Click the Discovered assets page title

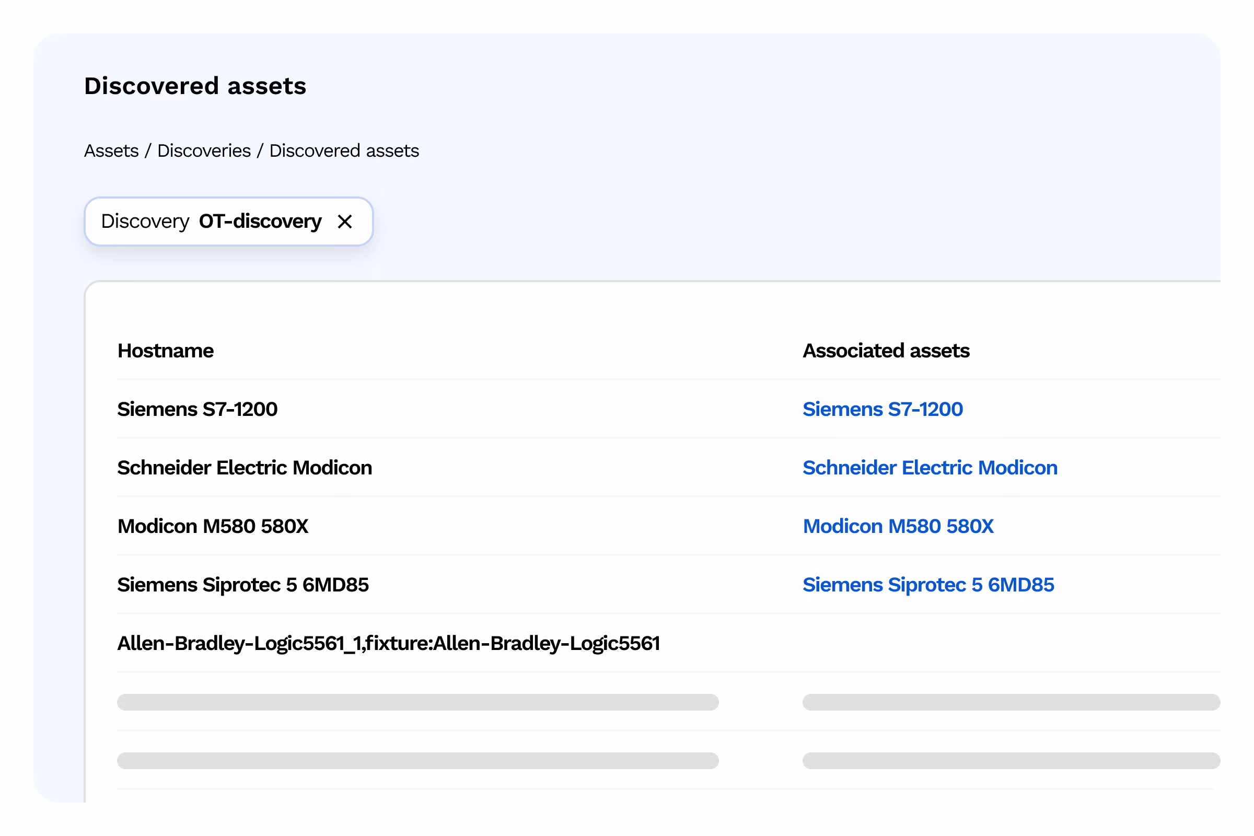coord(195,86)
